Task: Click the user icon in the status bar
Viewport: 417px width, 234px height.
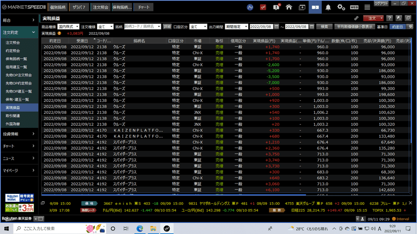Action: click(362, 219)
